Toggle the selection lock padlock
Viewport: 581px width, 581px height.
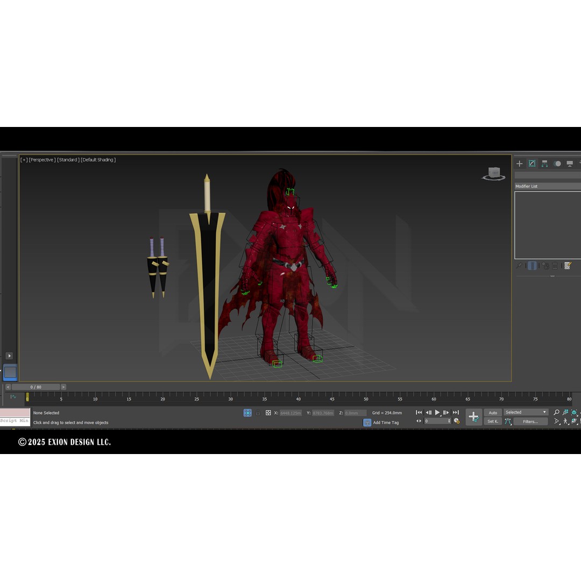point(258,413)
